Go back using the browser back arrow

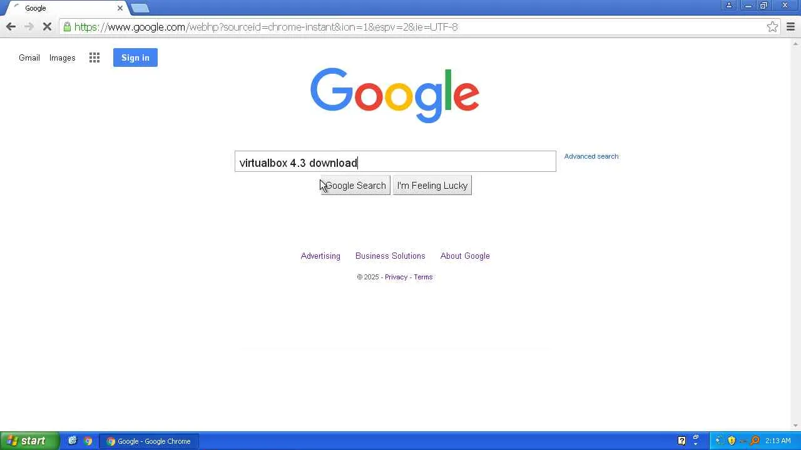pyautogui.click(x=11, y=26)
